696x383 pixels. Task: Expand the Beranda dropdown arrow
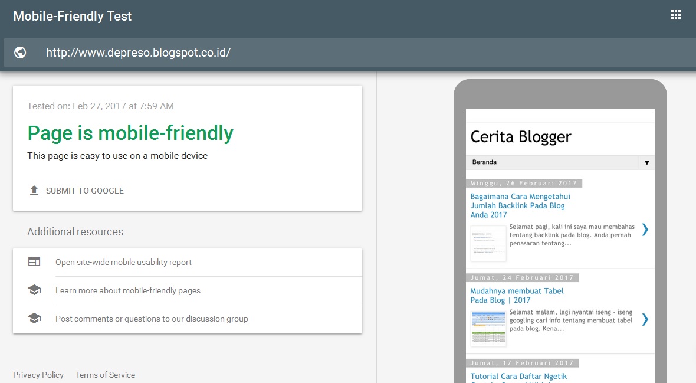(646, 163)
